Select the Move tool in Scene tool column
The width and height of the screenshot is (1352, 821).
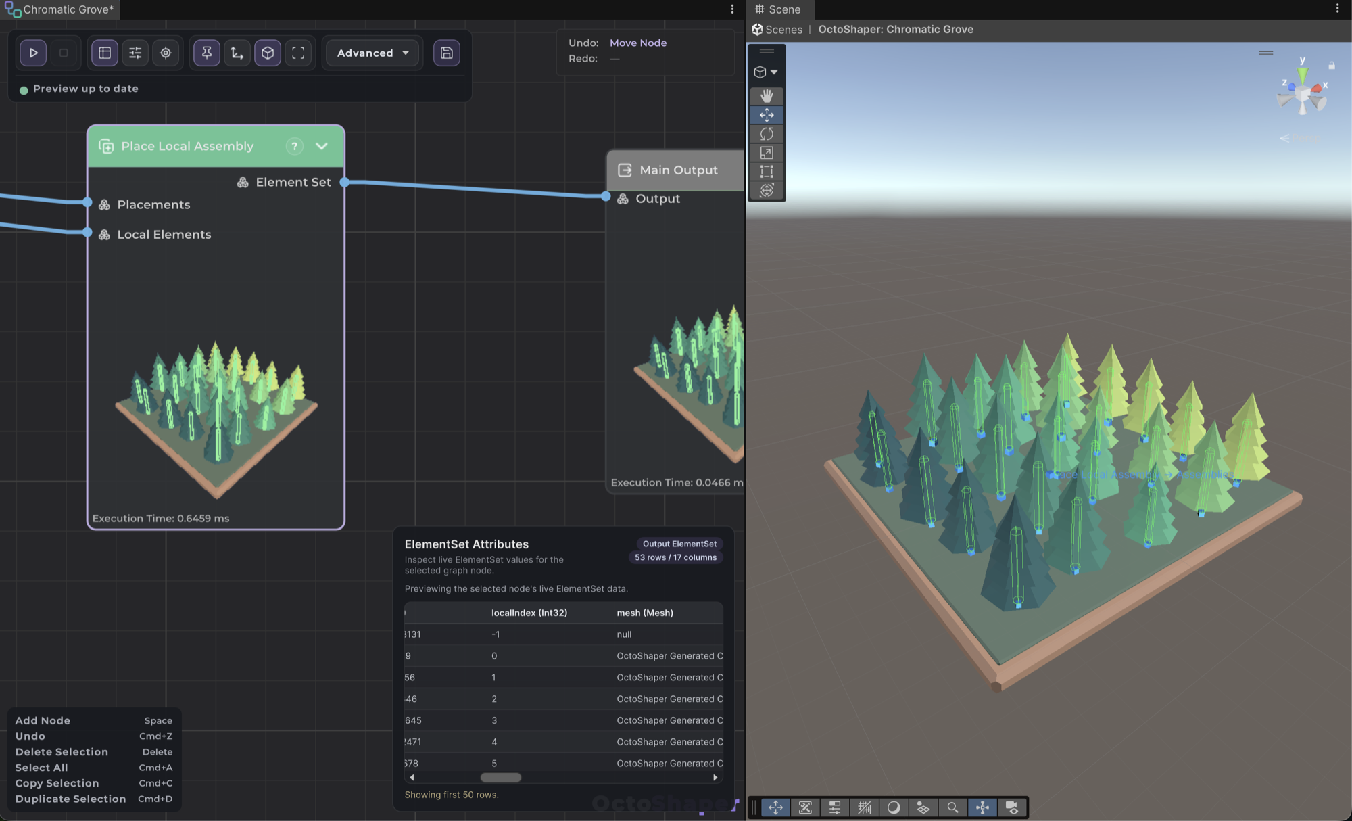click(767, 115)
